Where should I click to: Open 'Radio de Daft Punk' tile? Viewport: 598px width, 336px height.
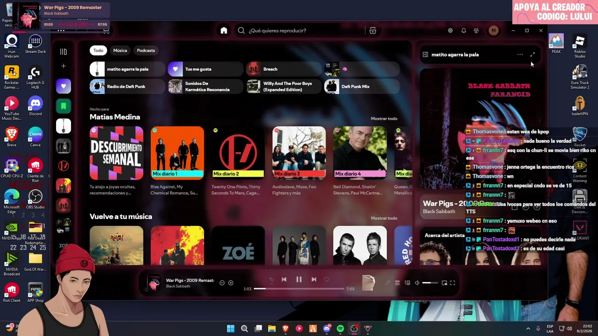(x=127, y=86)
